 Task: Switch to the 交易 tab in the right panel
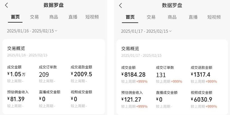pyautogui.click(x=151, y=17)
